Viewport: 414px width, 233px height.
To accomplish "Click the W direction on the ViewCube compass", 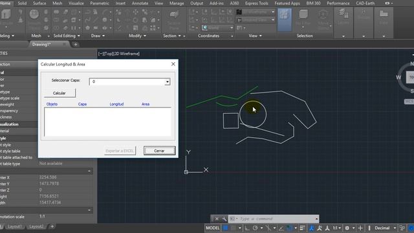I will click(398, 78).
